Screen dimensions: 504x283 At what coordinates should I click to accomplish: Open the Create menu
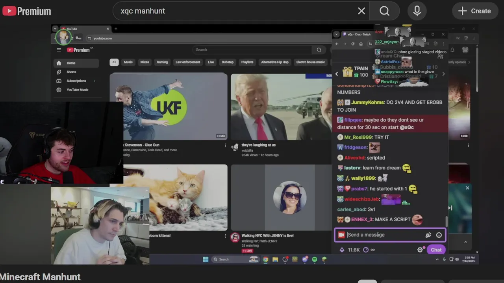[x=474, y=11]
